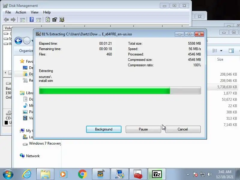Open Google Chrome from taskbar

(82, 174)
